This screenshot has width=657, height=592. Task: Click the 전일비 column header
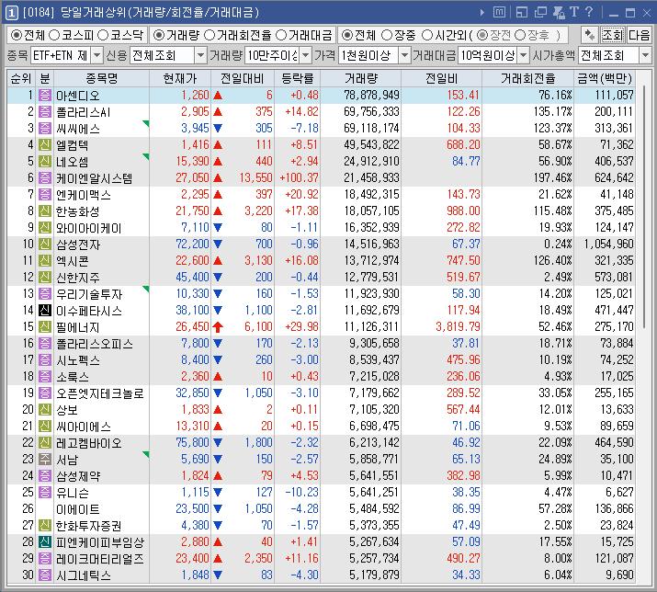click(441, 78)
